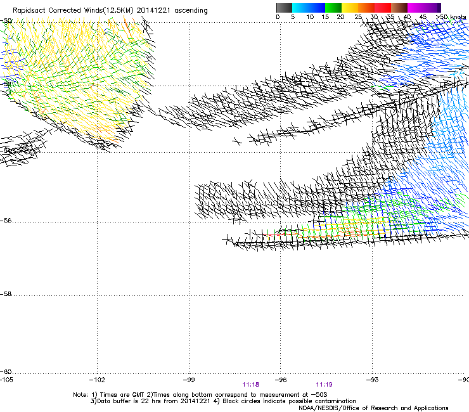Image resolution: width=469 pixels, height=412 pixels.
Task: Click the cyan-blue 5-15 knots color band
Action: pyautogui.click(x=309, y=8)
